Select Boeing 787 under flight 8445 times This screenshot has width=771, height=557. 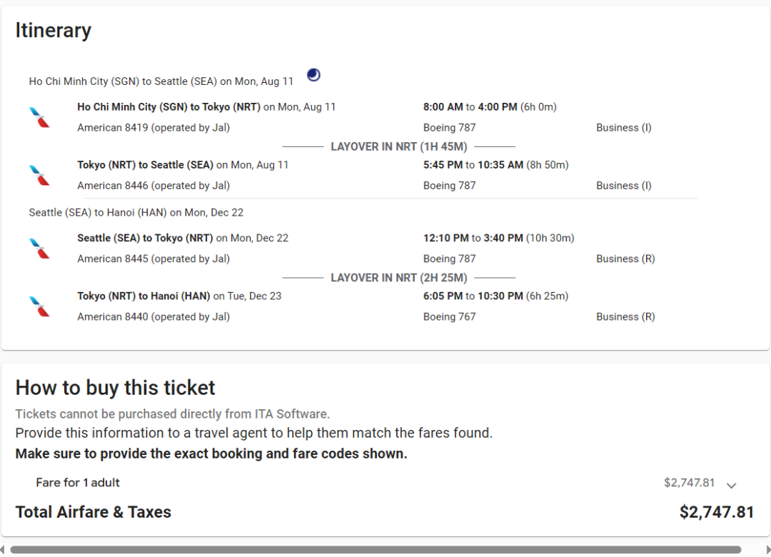450,259
